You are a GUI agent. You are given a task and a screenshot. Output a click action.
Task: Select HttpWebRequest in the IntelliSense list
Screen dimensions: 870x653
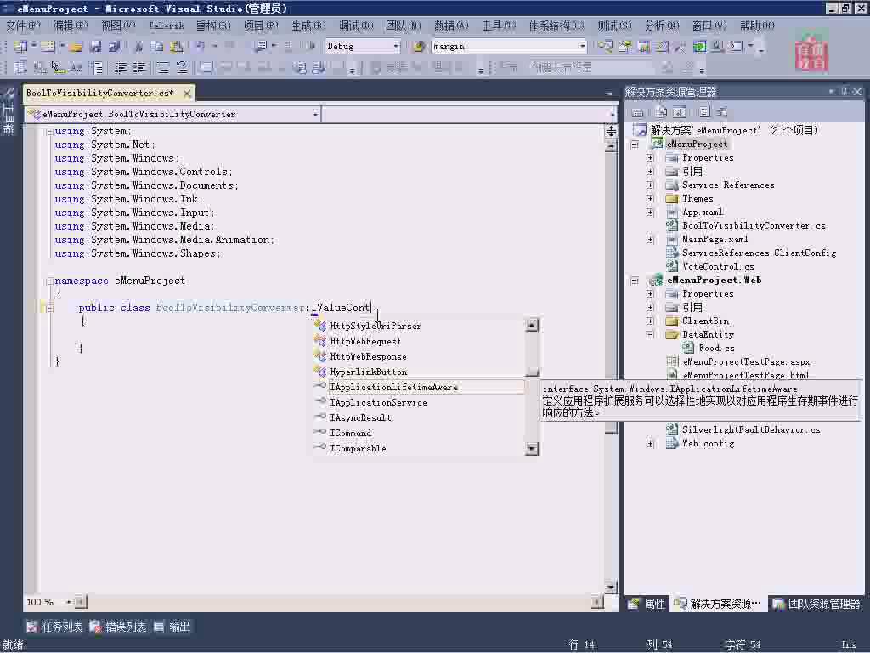365,342
